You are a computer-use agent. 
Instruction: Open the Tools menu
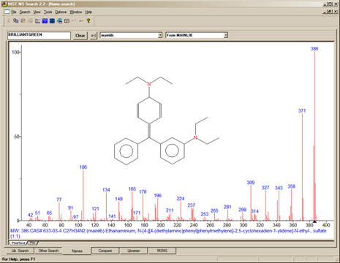coord(48,12)
